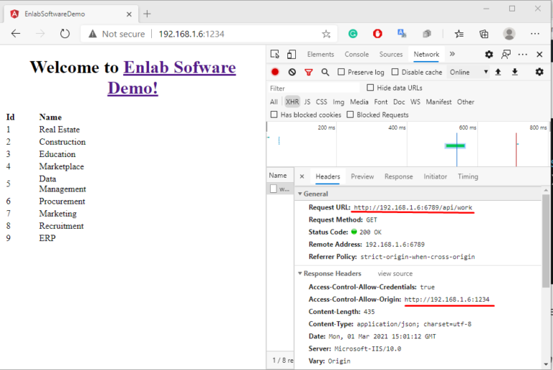This screenshot has width=553, height=370.
Task: Open the user profile avatar
Action: tap(509, 34)
